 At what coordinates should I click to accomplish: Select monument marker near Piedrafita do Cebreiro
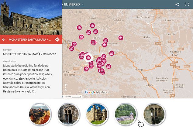click(x=74, y=44)
